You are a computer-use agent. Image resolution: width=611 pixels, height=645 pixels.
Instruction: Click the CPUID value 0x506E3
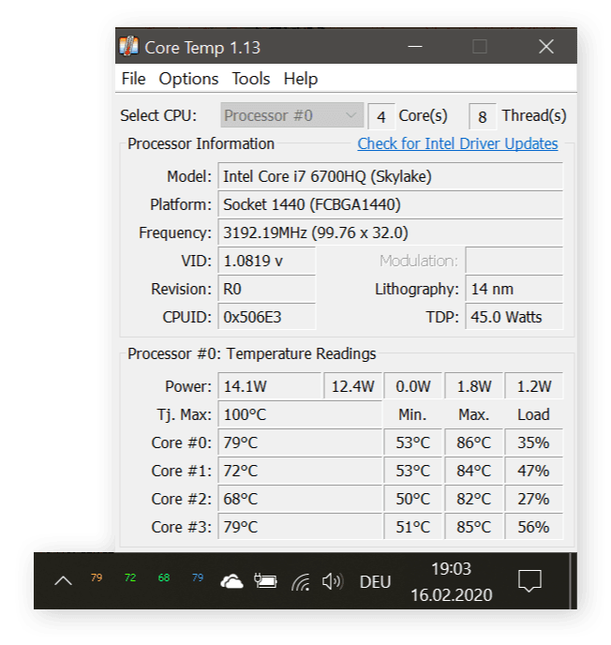click(x=266, y=317)
